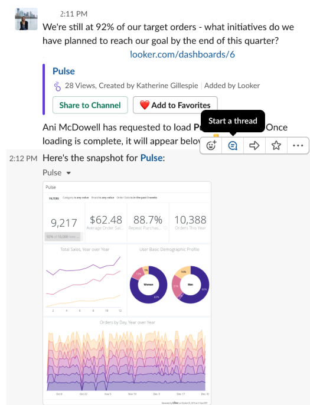Open the looker.com/dashboards/6 link
The width and height of the screenshot is (310, 405).
[182, 54]
